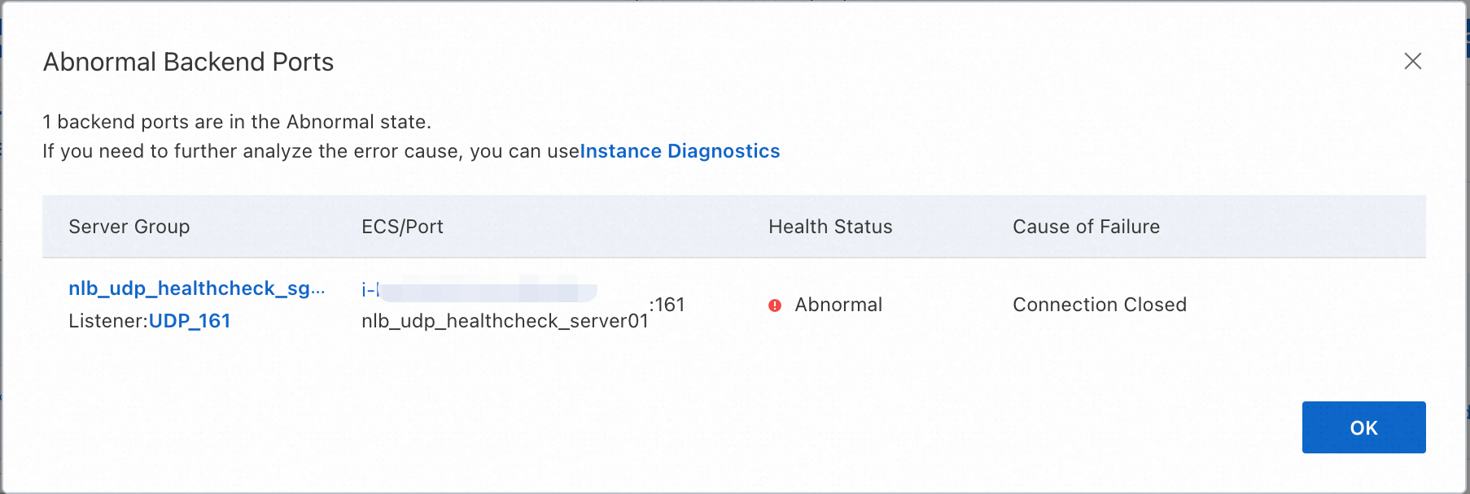Click the :161 port number
The height and width of the screenshot is (494, 1470).
coord(667,305)
